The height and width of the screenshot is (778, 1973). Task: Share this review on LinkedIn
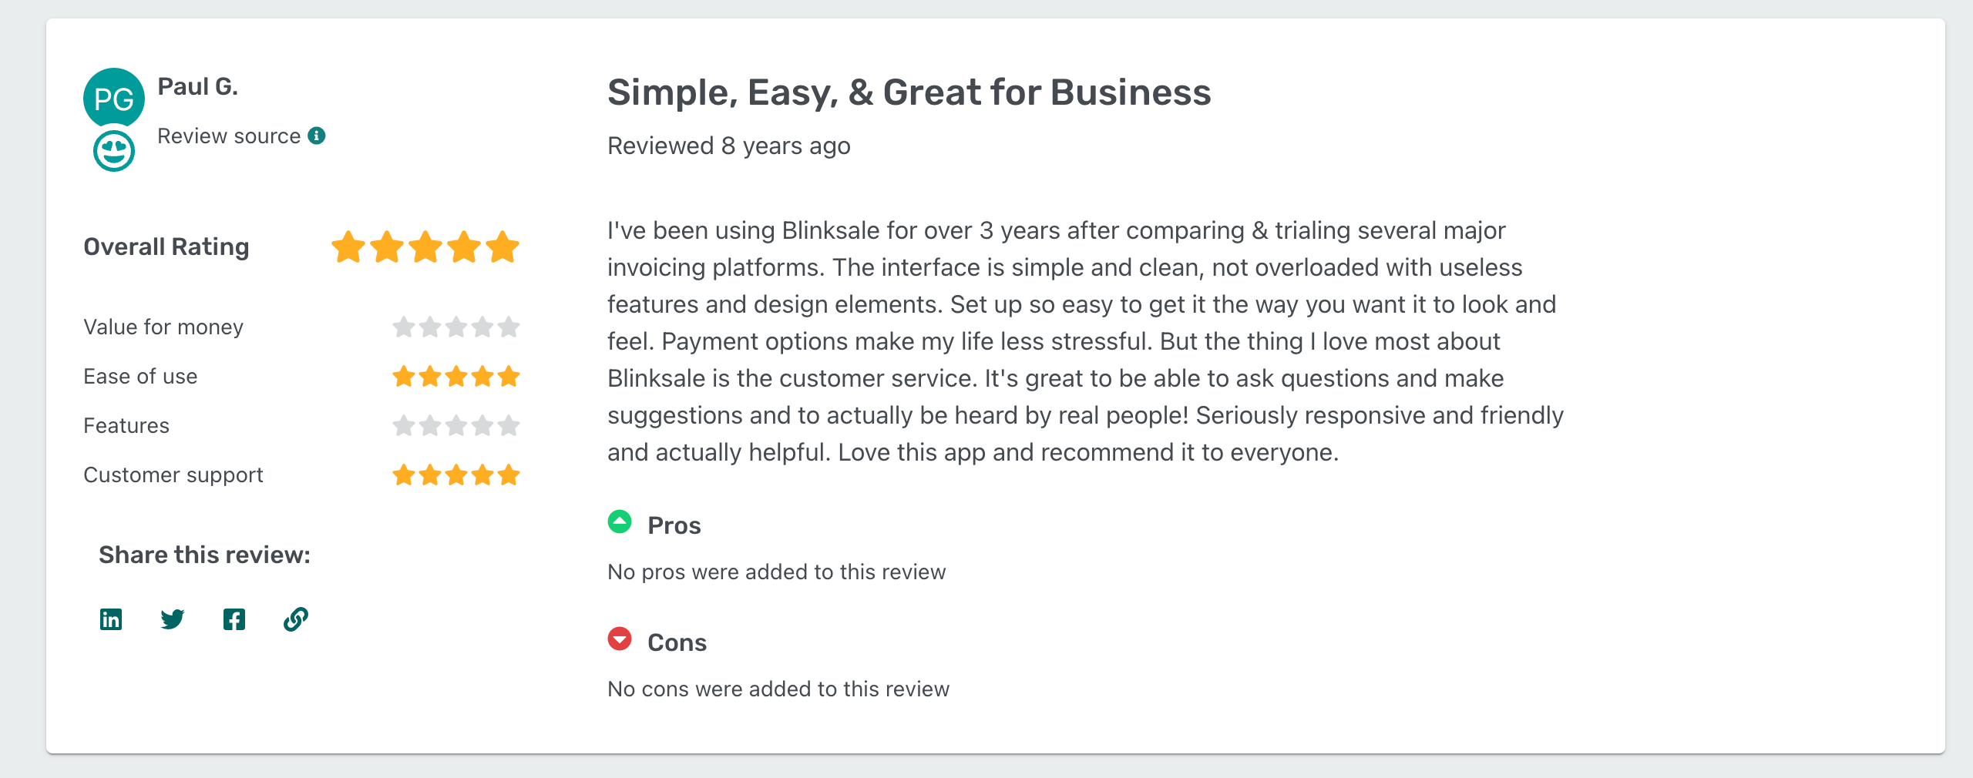110,619
